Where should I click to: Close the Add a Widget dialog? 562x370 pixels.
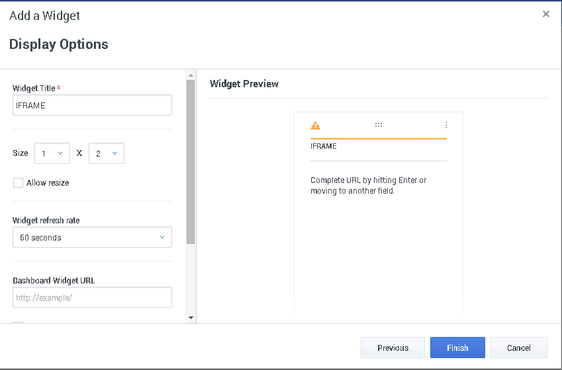545,14
